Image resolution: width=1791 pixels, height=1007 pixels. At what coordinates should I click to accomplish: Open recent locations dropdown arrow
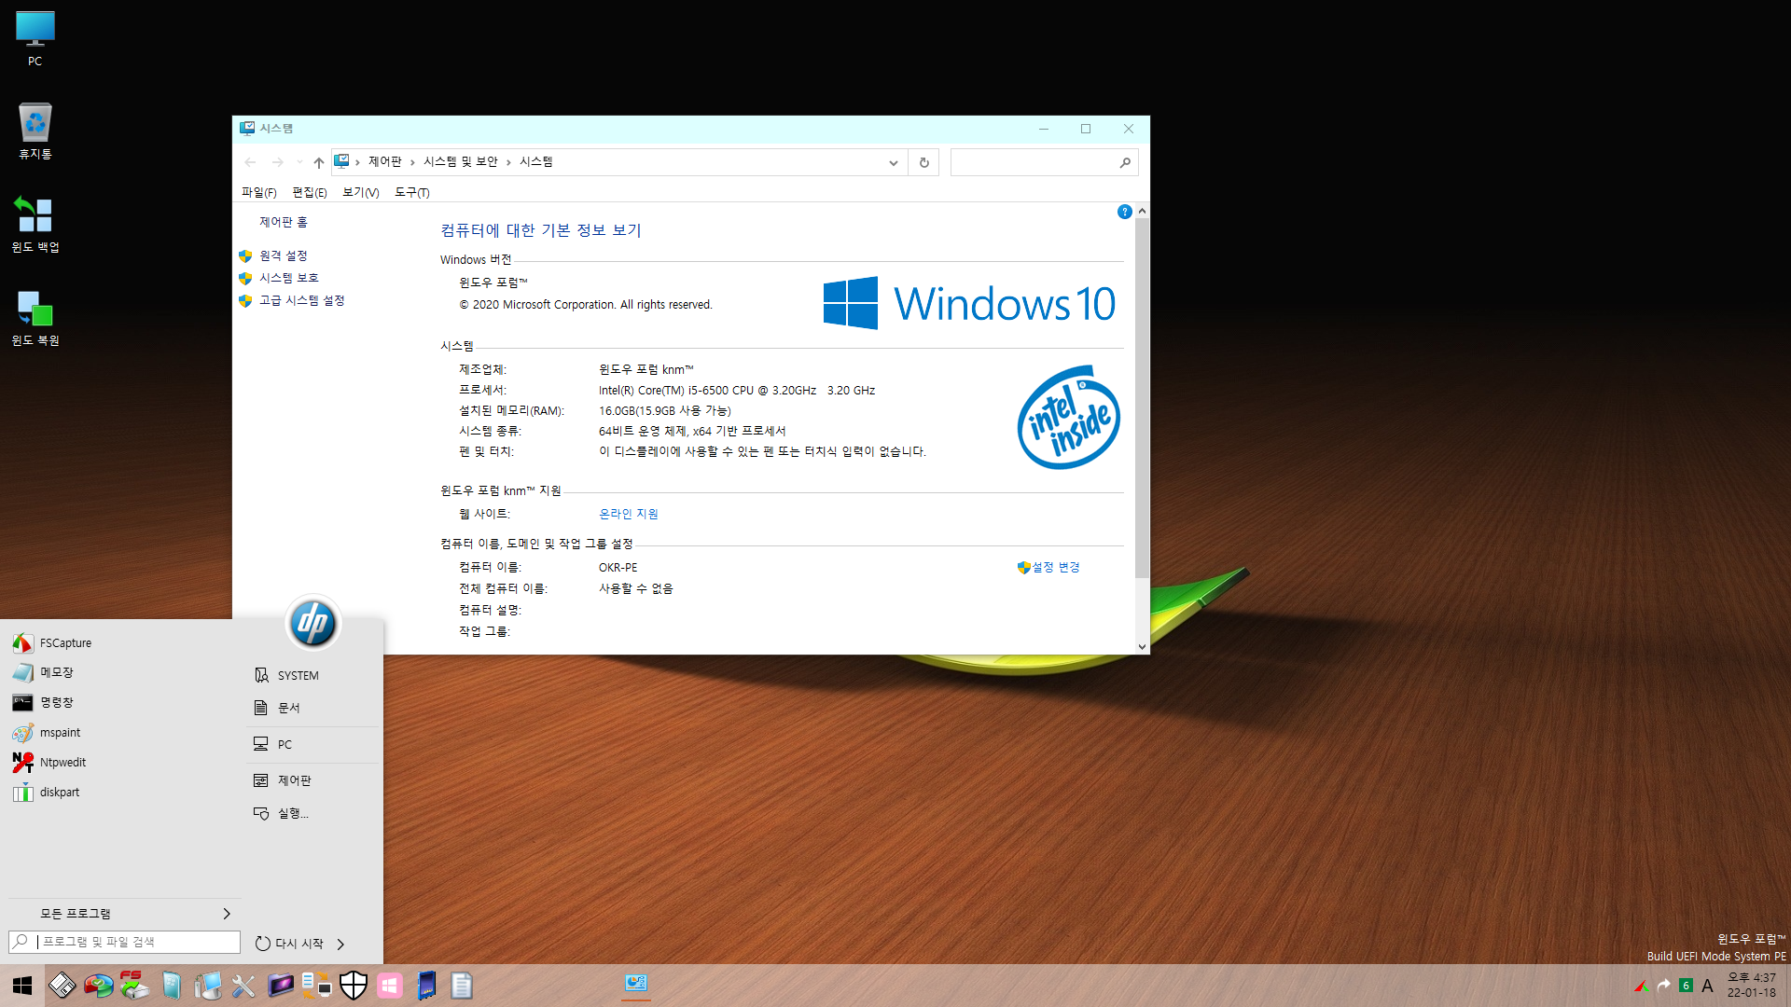click(298, 162)
